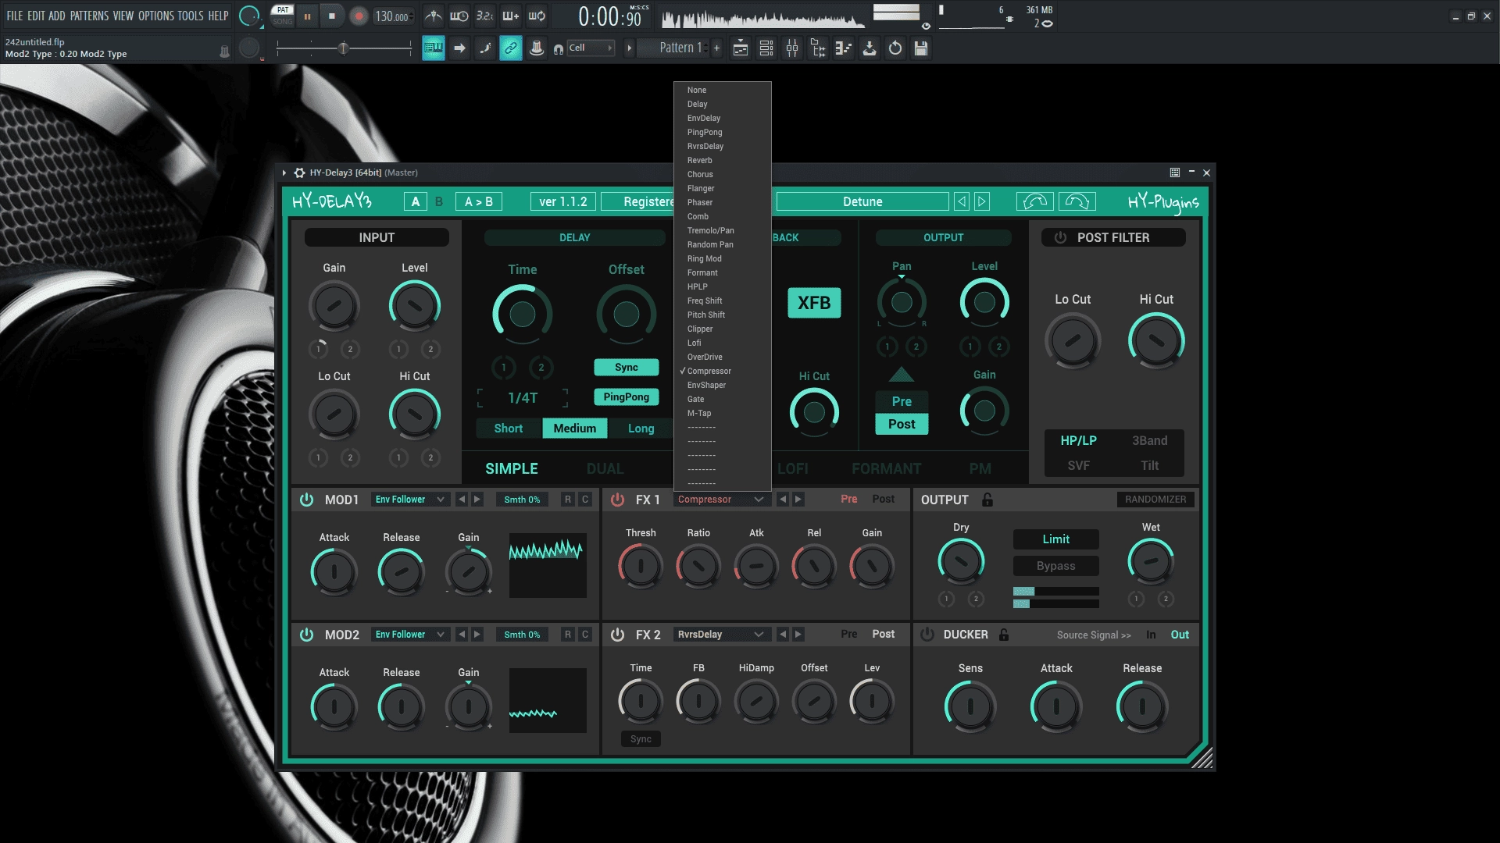The width and height of the screenshot is (1500, 843).
Task: Click MOD1 previous type arrow
Action: (462, 500)
